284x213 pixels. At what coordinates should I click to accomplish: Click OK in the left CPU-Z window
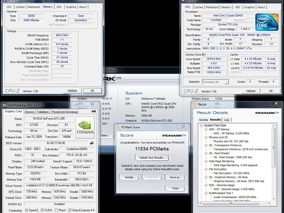[92, 91]
